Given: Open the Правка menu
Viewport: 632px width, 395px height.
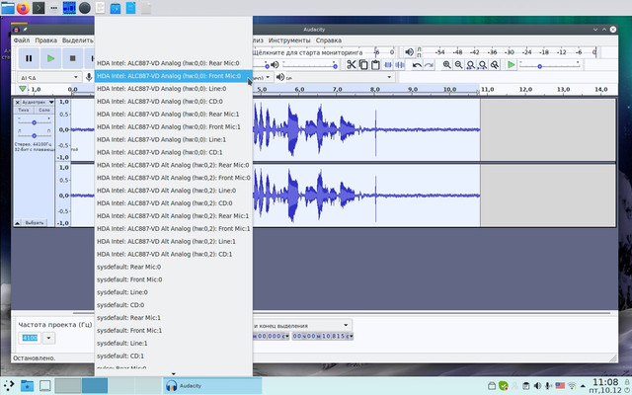Looking at the screenshot, I should pyautogui.click(x=45, y=40).
